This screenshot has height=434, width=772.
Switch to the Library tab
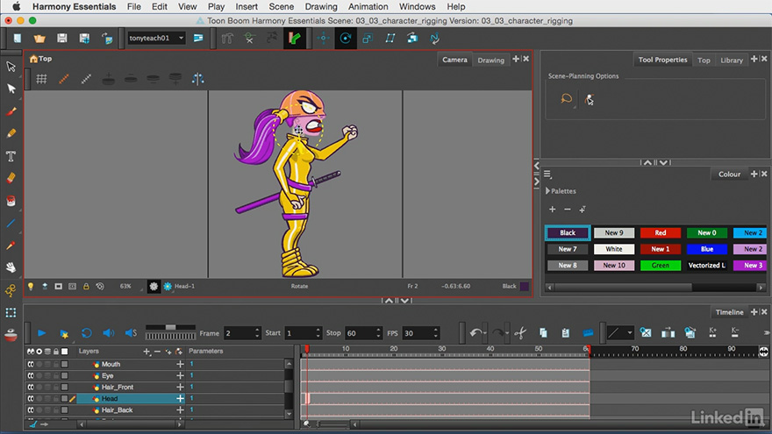pos(731,60)
